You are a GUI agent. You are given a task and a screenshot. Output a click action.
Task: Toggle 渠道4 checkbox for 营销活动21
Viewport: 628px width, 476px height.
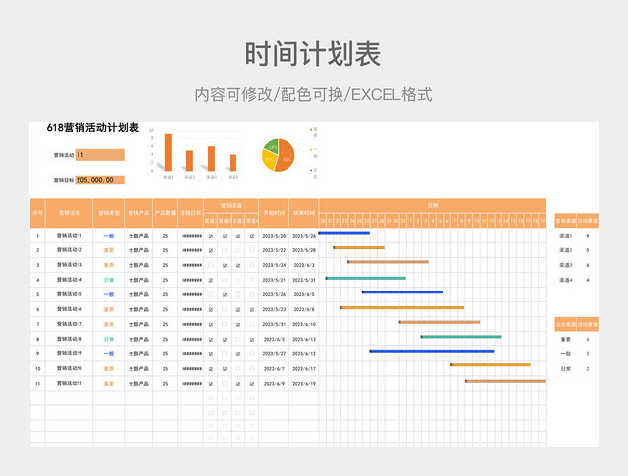[252, 384]
